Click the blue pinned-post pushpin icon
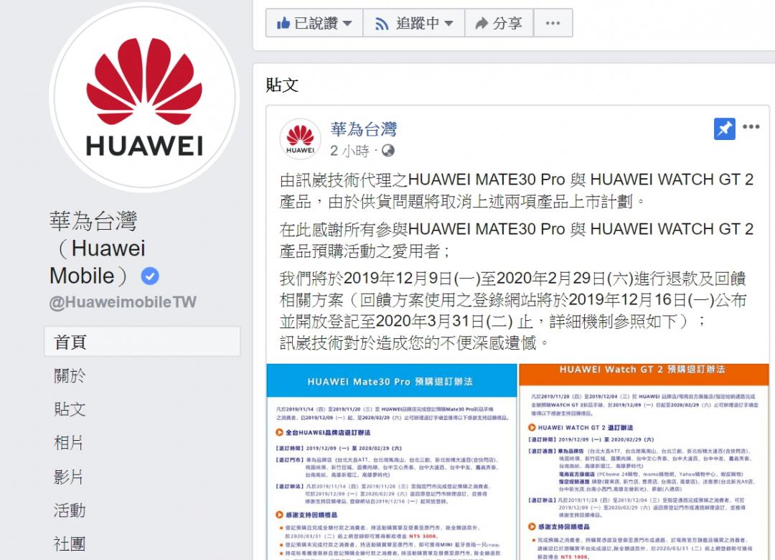 [x=725, y=129]
